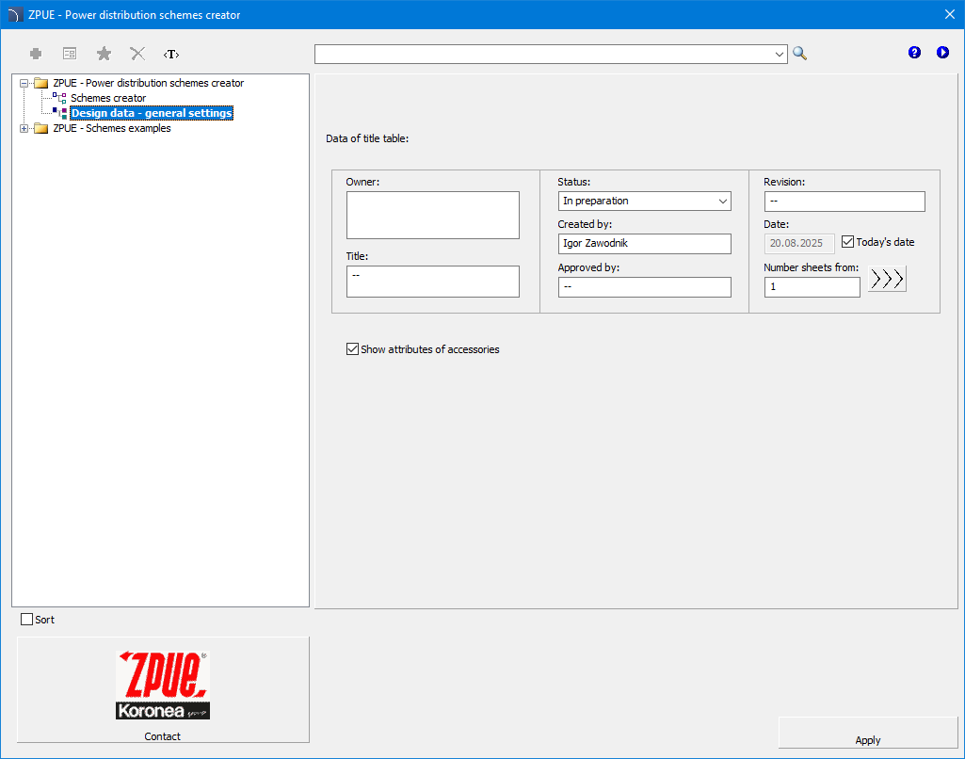Click the 'Revision:' label
Image resolution: width=965 pixels, height=759 pixels.
pos(784,182)
